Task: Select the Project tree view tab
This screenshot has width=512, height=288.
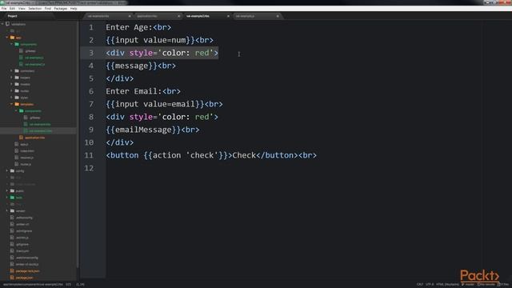Action: [x=13, y=16]
